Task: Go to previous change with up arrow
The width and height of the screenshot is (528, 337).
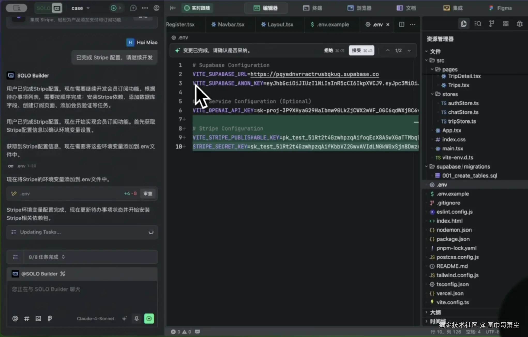Action: coord(388,50)
